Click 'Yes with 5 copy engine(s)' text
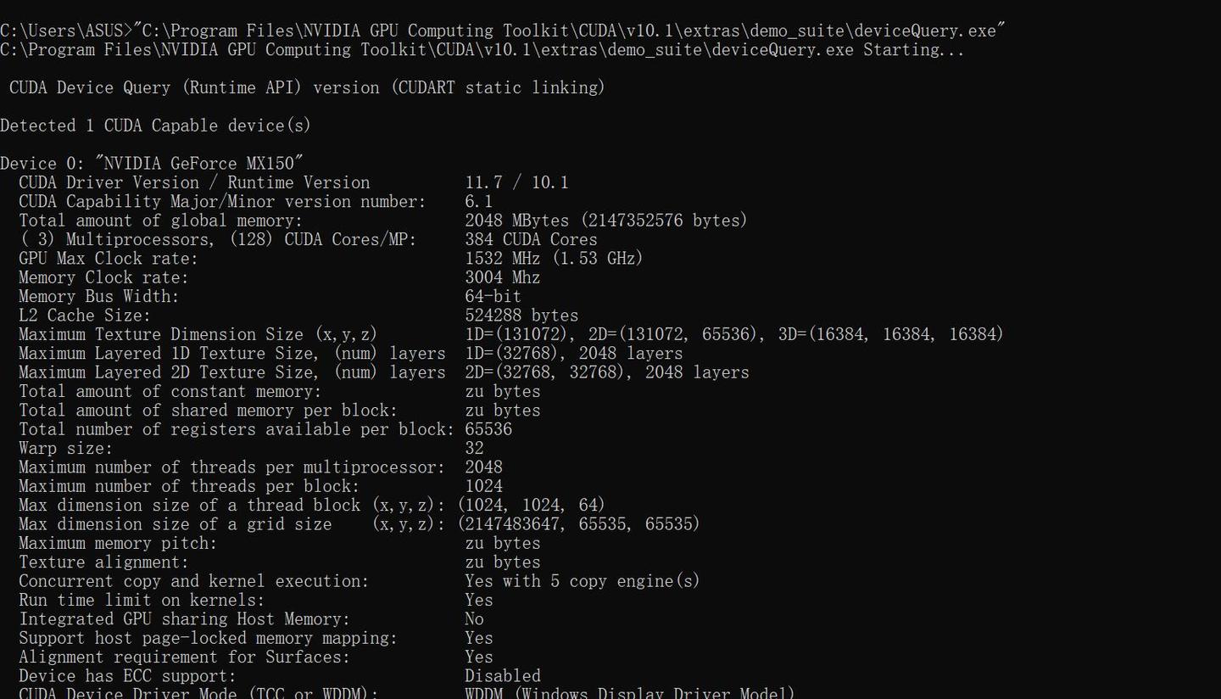The image size is (1221, 699). (583, 581)
